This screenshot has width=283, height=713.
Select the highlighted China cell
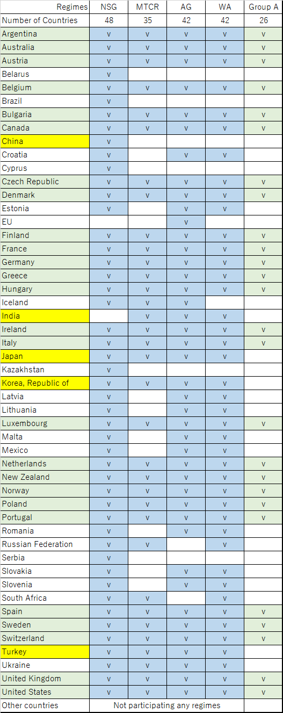click(45, 141)
